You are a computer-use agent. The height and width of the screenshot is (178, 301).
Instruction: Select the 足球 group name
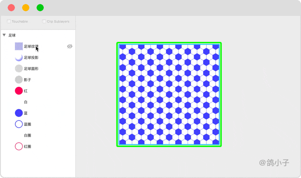coord(12,35)
